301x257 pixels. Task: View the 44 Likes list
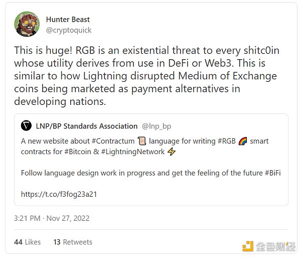(27, 242)
